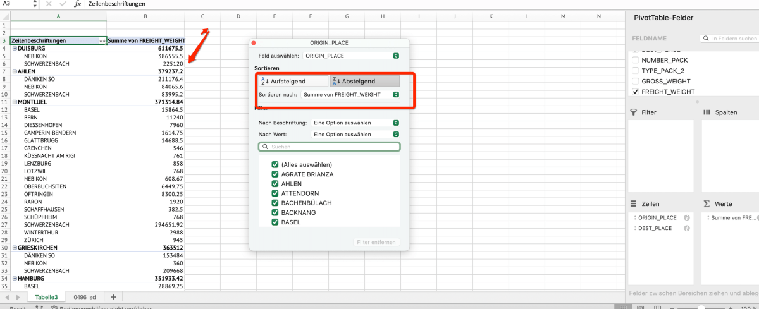Open the Sortieren nach dropdown

tap(351, 95)
